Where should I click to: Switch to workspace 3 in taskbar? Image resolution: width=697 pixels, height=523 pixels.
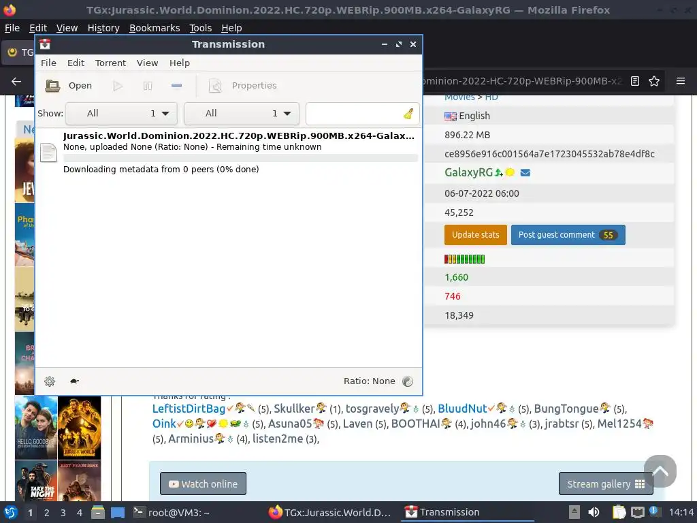coord(63,513)
